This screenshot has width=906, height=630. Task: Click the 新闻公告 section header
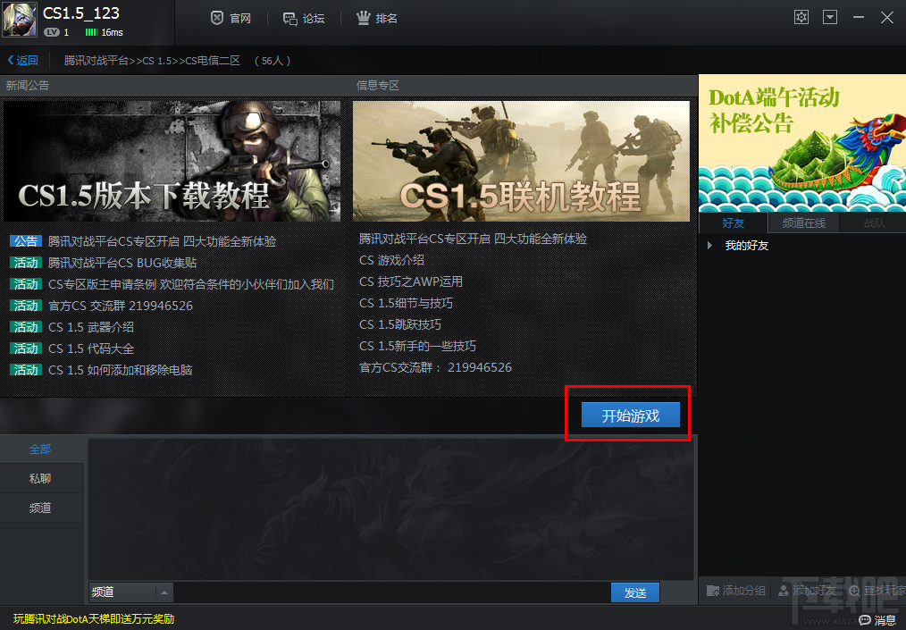tap(27, 86)
